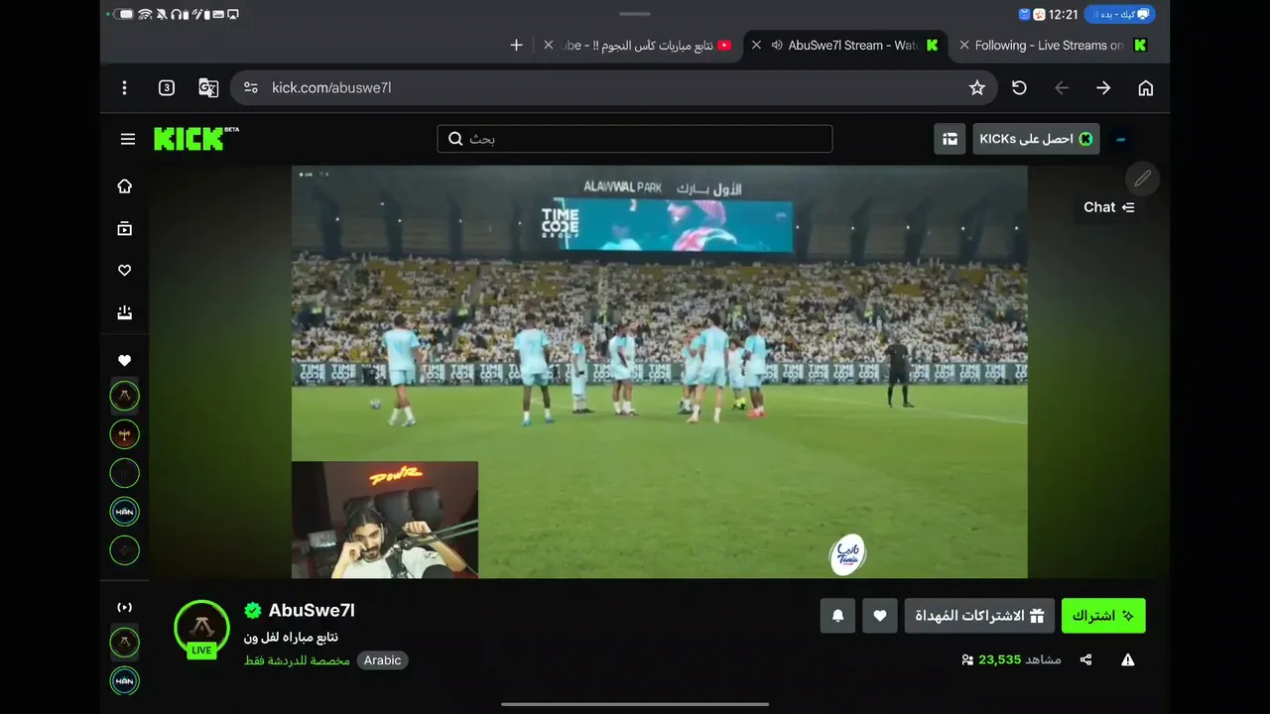Image resolution: width=1270 pixels, height=714 pixels.
Task: Open the lower HAN avatar in sidebar
Action: coord(124,681)
